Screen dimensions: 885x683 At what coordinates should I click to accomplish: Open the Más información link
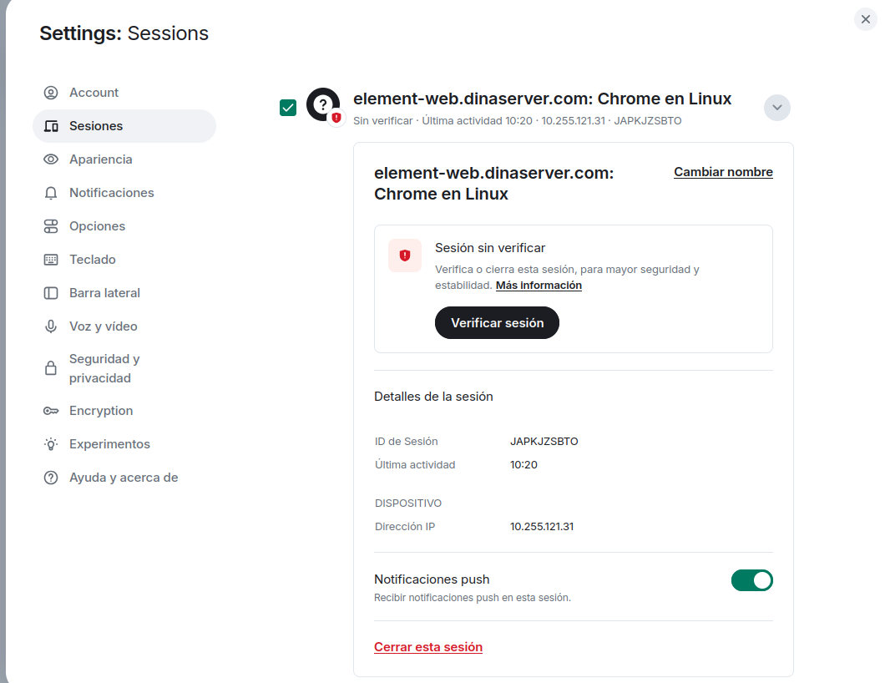539,286
